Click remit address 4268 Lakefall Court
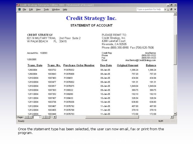The height and width of the screenshot is (145, 193). point(113,41)
